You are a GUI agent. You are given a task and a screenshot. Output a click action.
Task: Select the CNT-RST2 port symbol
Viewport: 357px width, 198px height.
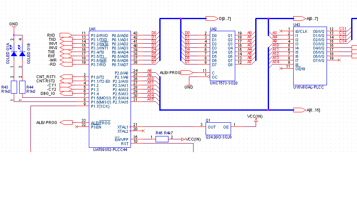(x=66, y=81)
